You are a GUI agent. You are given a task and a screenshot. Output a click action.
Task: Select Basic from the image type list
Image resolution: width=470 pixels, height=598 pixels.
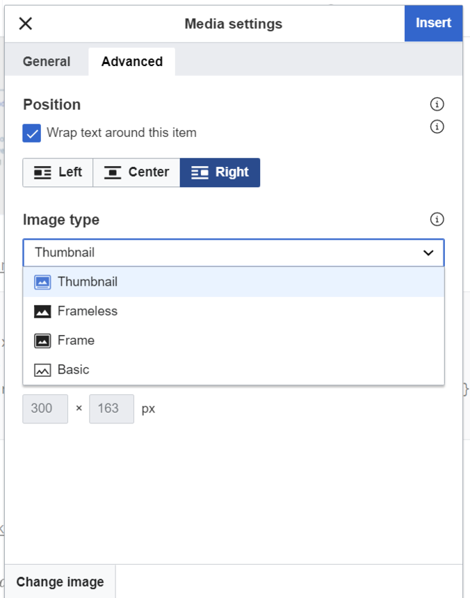(72, 369)
